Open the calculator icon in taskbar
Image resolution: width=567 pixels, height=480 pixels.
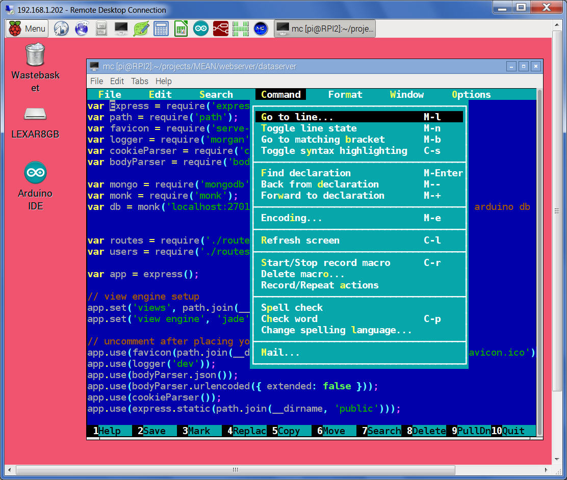pos(161,29)
